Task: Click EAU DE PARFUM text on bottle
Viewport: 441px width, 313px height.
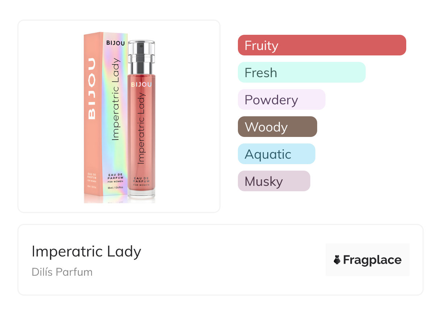Action: (141, 180)
